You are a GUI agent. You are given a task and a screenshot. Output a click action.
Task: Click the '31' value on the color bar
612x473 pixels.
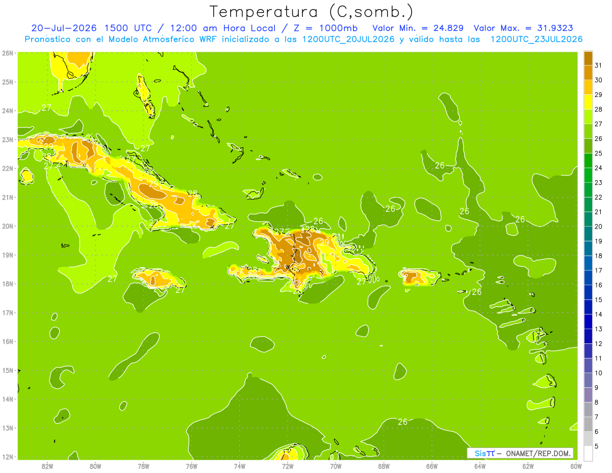click(599, 65)
